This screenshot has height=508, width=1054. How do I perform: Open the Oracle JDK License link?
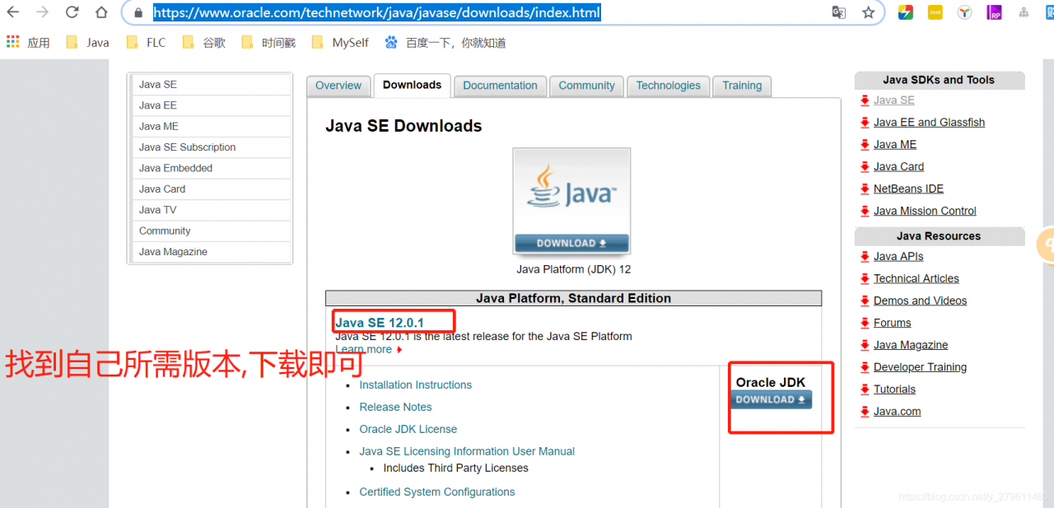click(408, 429)
